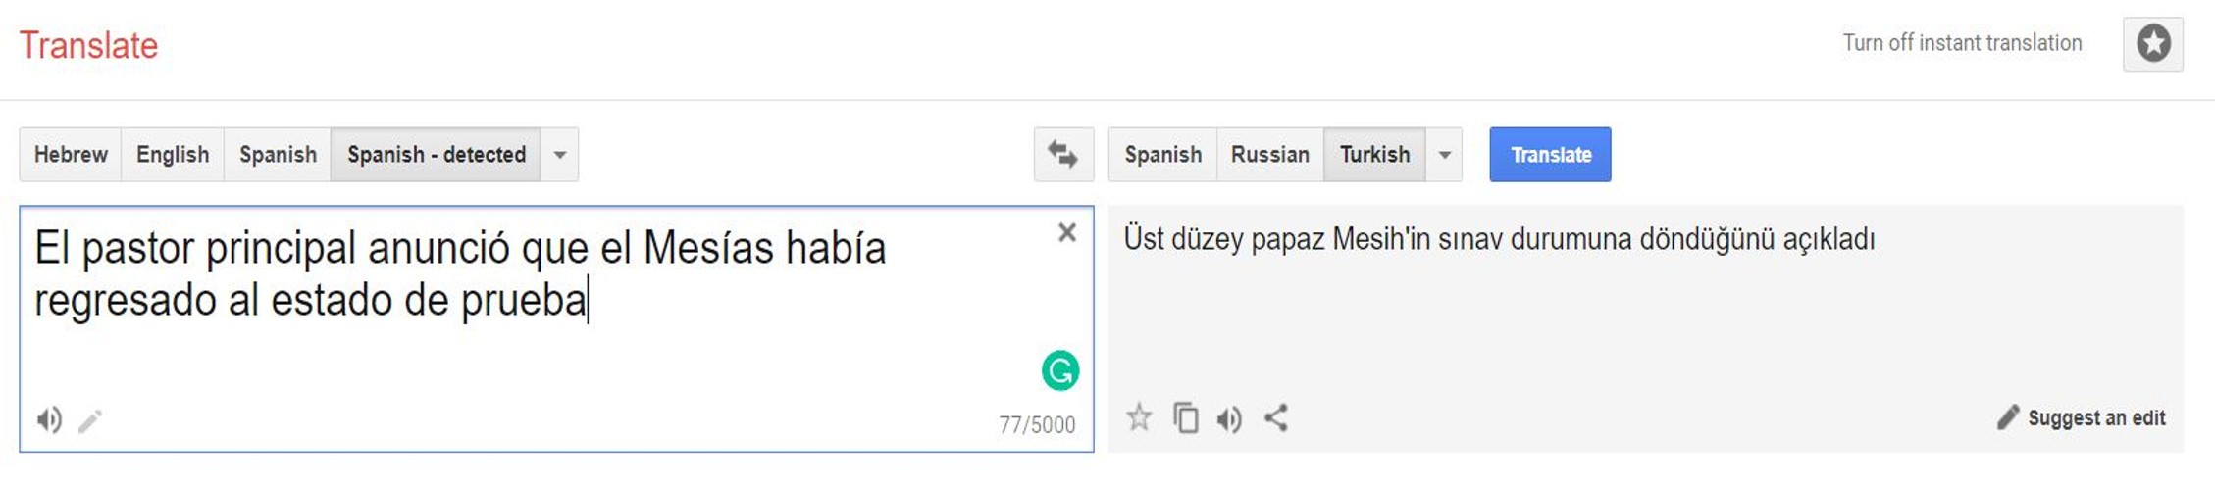Select the Spanish - detected option

(436, 155)
